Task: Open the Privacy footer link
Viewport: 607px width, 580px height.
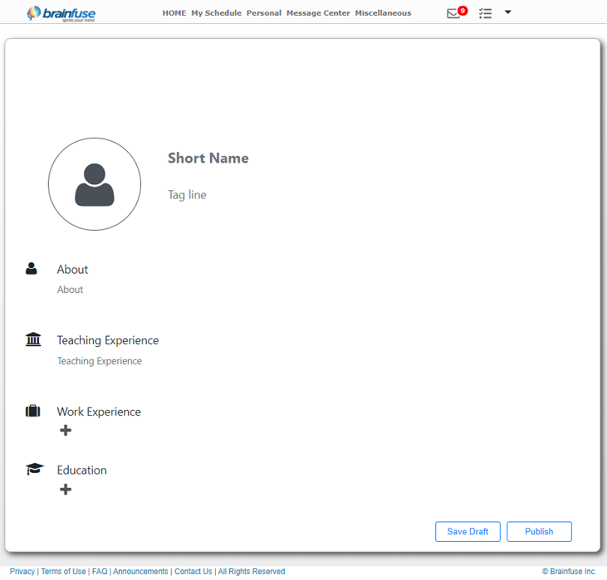Action: [x=22, y=572]
